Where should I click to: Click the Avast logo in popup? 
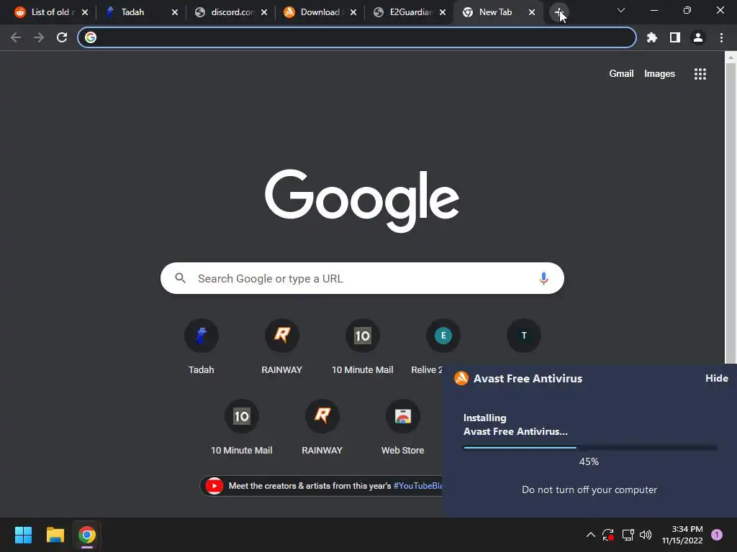coord(461,378)
